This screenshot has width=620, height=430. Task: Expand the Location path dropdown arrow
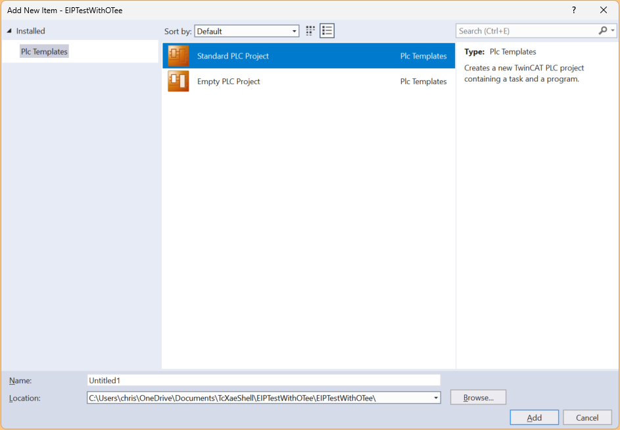coord(435,398)
